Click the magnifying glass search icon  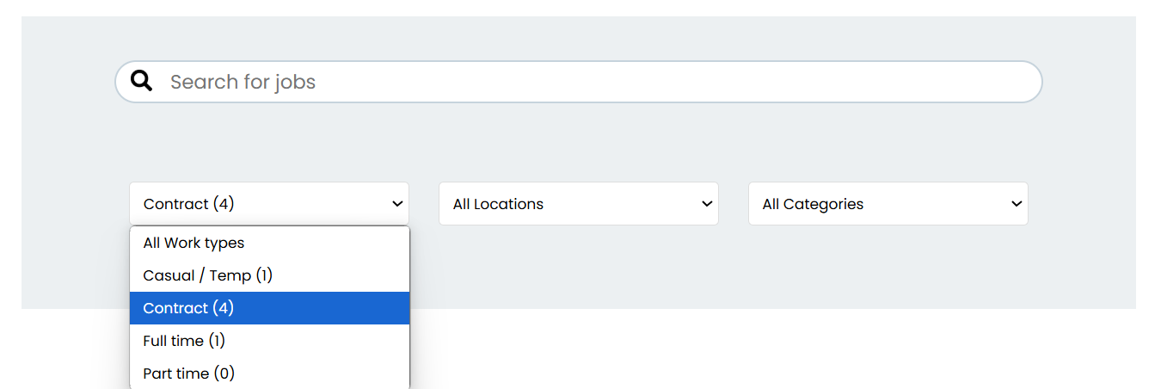[x=142, y=82]
